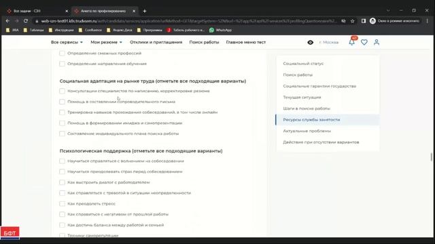Check 'Определение направления обучения'
435x244 pixels.
pos(62,64)
